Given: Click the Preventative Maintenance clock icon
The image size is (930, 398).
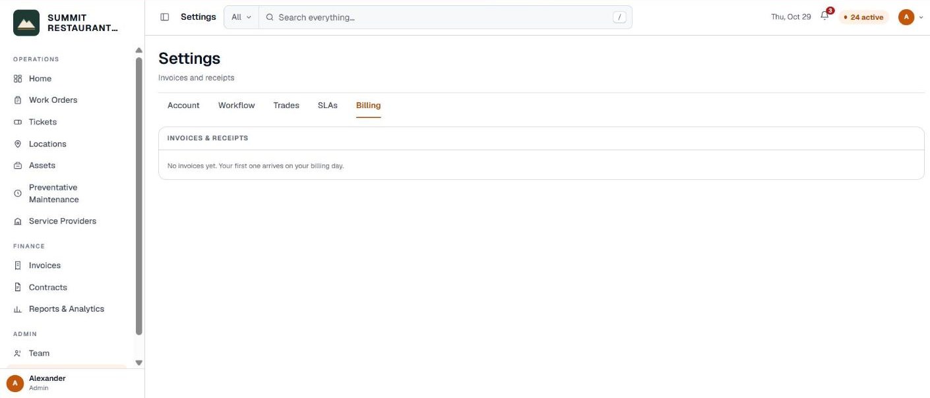Looking at the screenshot, I should pyautogui.click(x=18, y=194).
